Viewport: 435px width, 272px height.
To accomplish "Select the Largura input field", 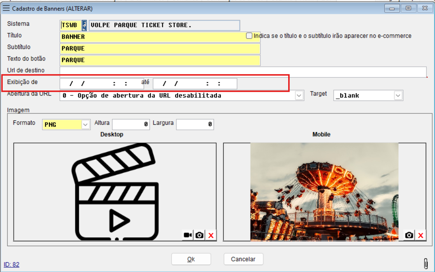I will (195, 124).
